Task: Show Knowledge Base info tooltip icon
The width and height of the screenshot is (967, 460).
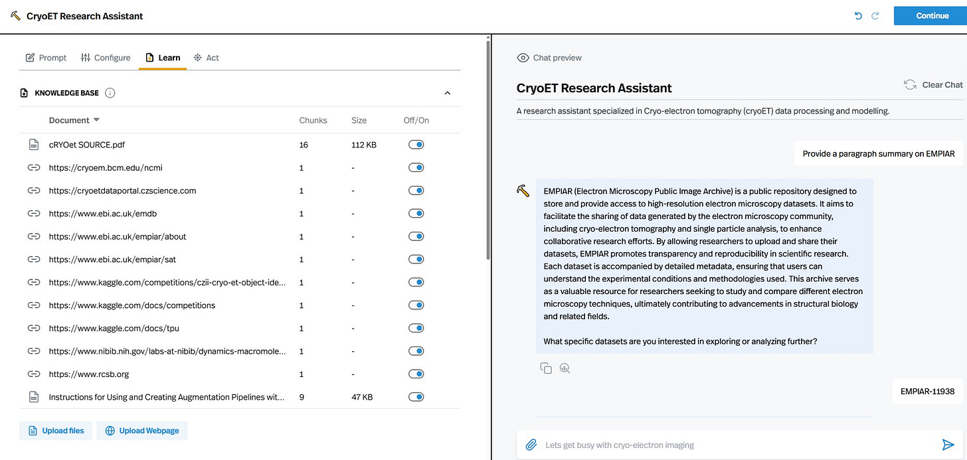Action: click(110, 93)
